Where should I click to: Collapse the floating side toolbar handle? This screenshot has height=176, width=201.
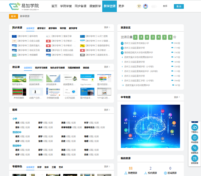click(195, 122)
